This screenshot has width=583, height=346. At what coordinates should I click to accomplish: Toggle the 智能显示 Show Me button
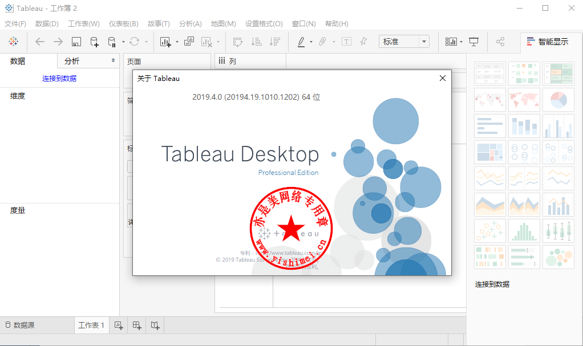click(548, 42)
